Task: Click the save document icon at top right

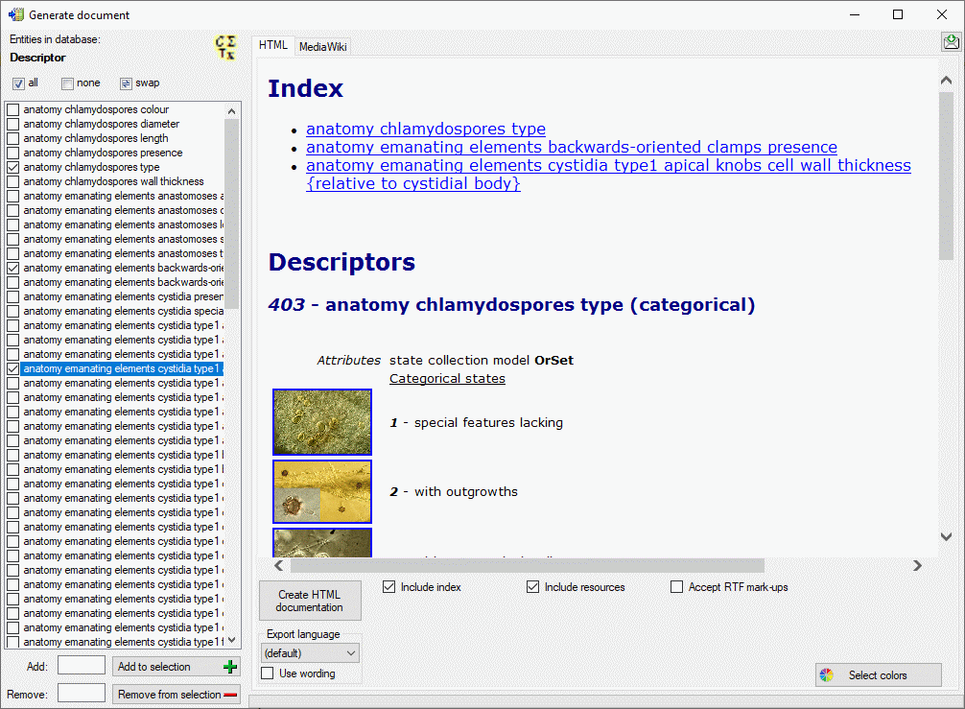Action: point(951,41)
